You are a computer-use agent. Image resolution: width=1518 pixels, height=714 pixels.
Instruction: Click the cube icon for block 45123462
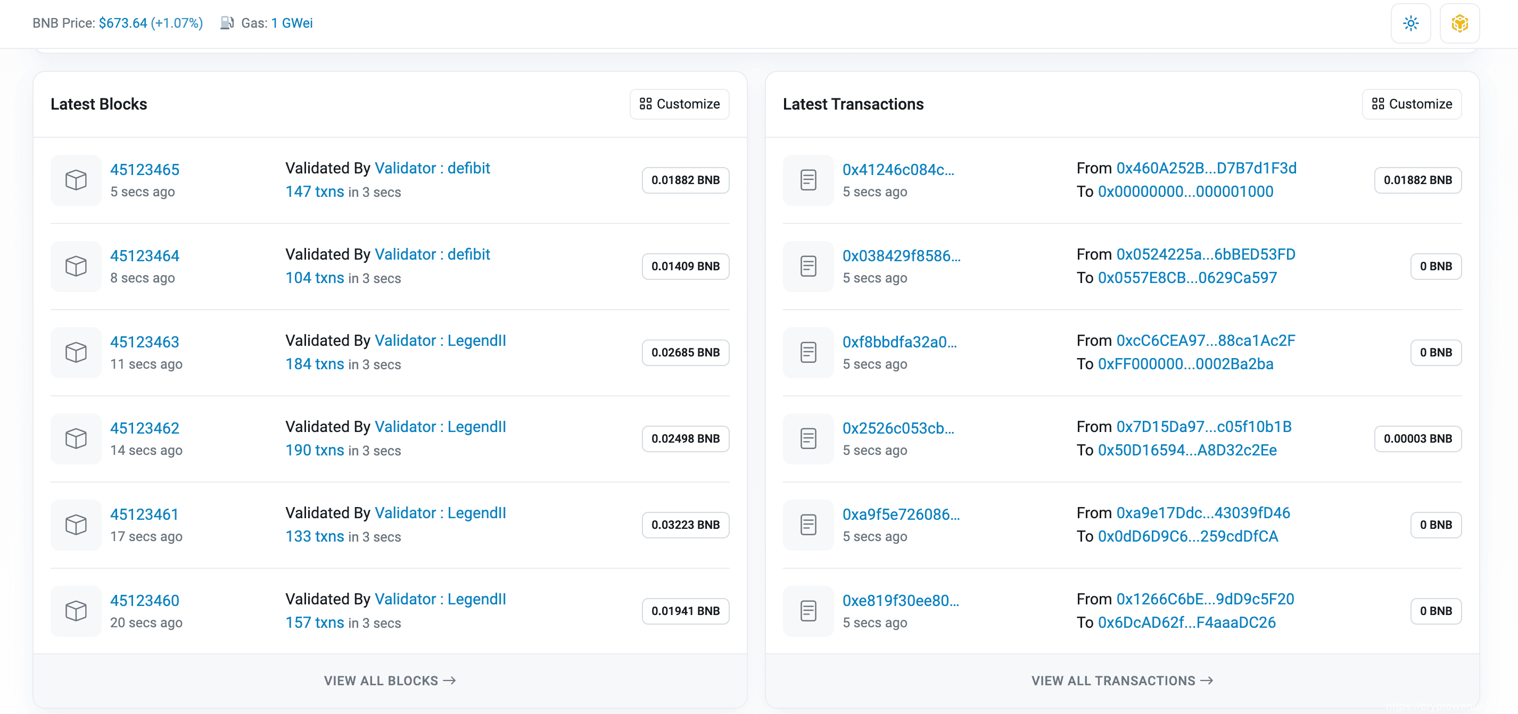coord(76,439)
